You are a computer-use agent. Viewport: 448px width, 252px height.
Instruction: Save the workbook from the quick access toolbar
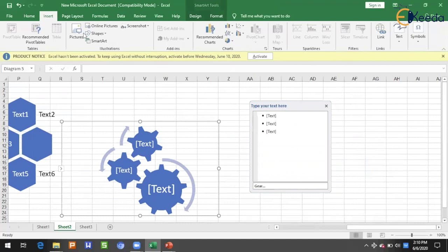click(9, 5)
